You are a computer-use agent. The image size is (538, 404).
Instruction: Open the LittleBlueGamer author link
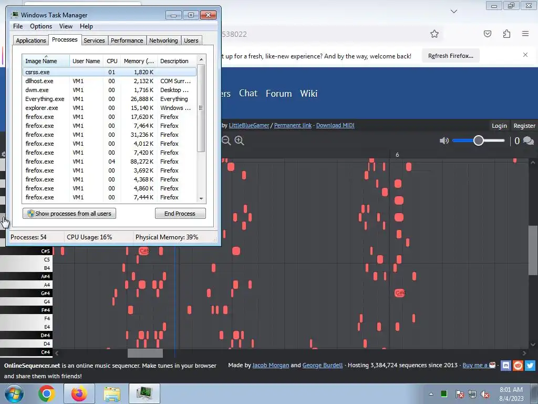(249, 125)
